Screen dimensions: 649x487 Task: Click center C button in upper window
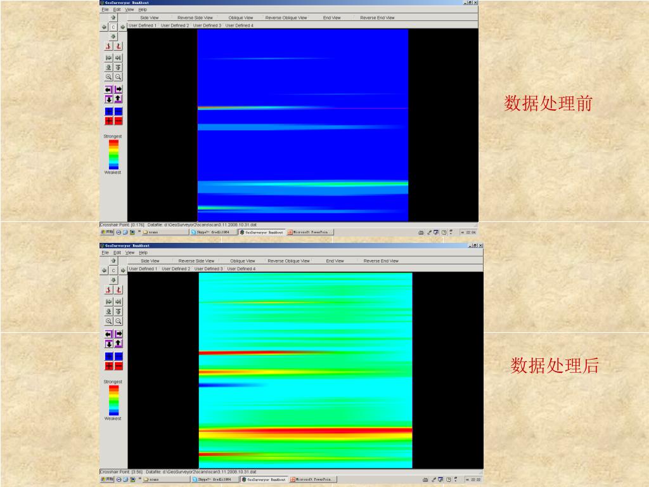(x=113, y=27)
